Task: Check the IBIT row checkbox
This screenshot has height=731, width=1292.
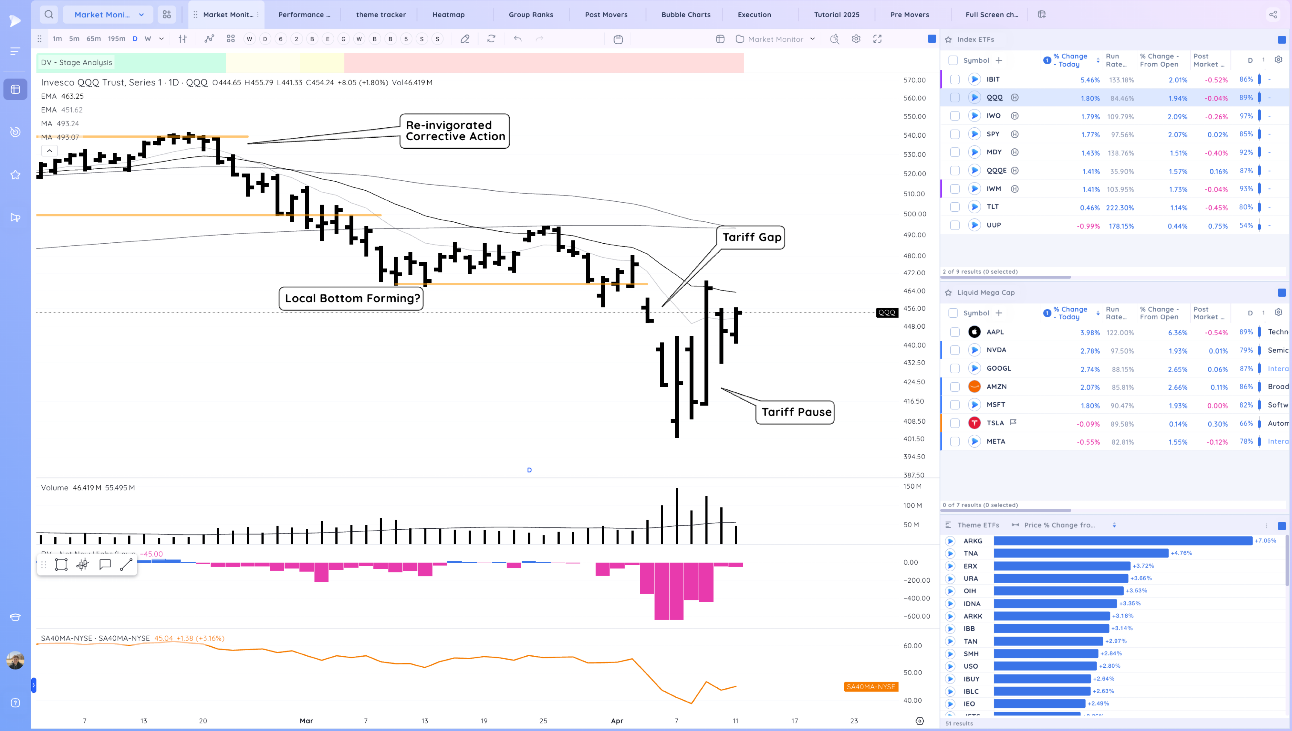Action: click(955, 79)
